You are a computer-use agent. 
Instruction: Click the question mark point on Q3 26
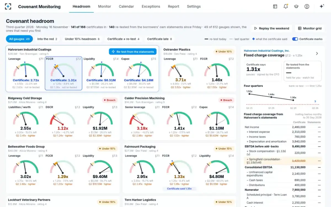click(315, 102)
